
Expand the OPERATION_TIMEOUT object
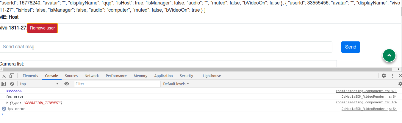7,103
